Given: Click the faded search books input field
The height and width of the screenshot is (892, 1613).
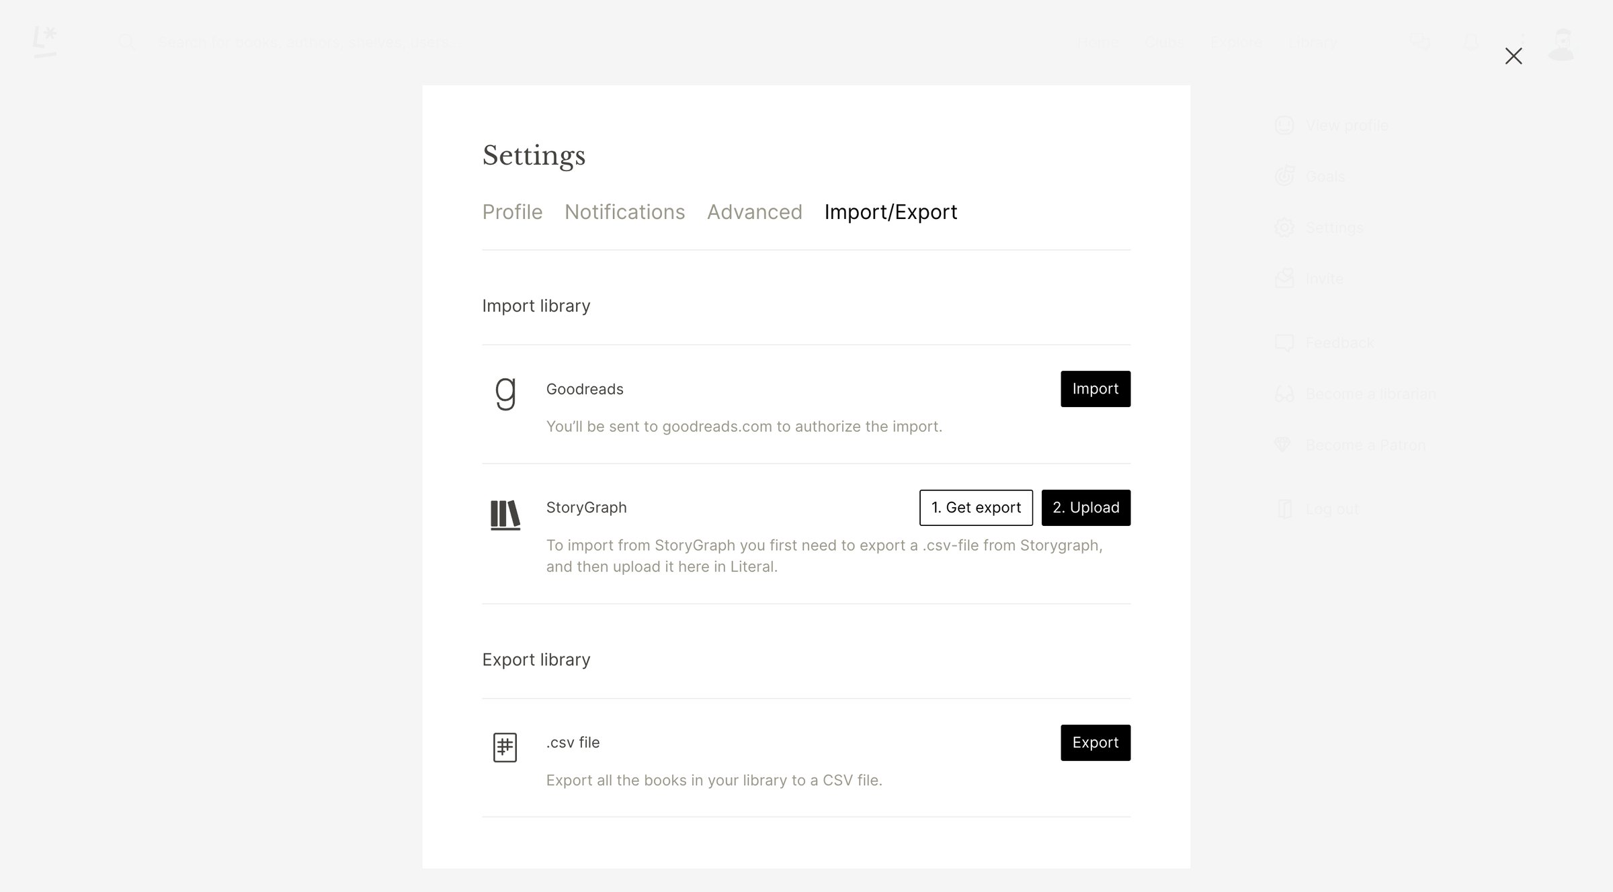Looking at the screenshot, I should click(x=309, y=42).
